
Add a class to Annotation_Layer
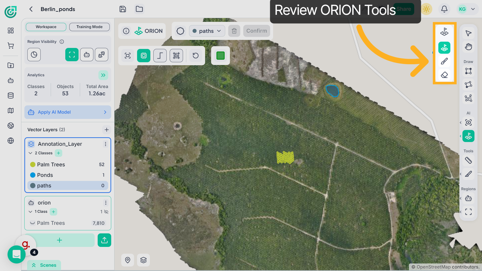[58, 153]
